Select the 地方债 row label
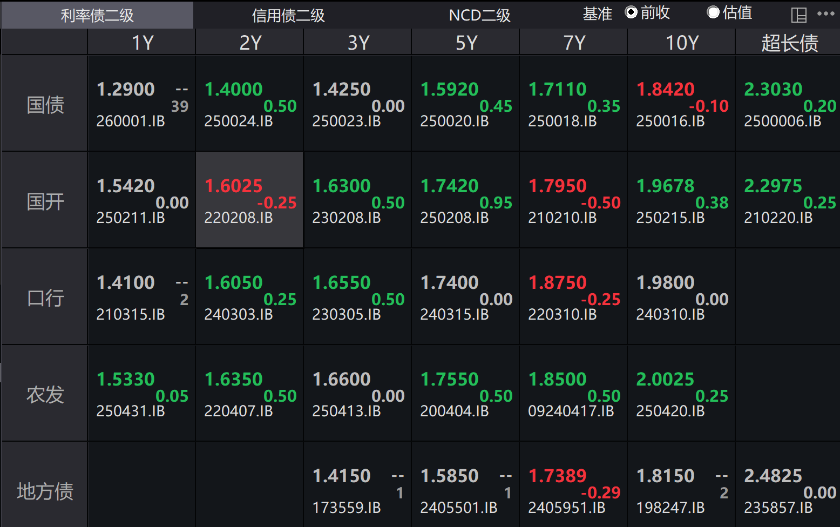Screen dimensions: 840x527 coord(45,491)
